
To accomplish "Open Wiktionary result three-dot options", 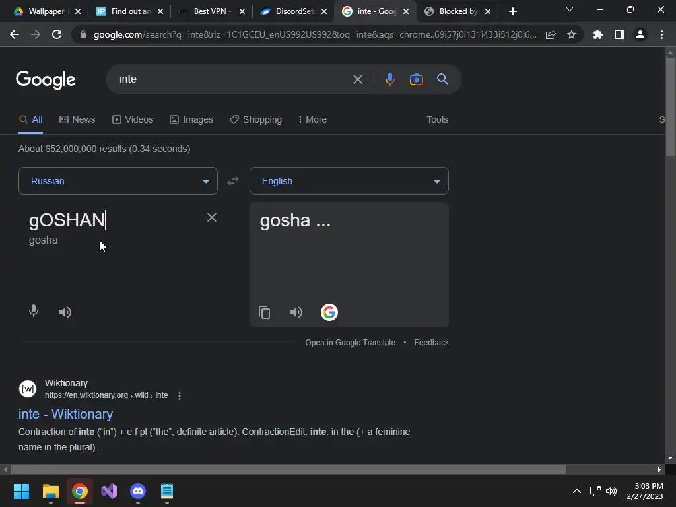I will [x=180, y=396].
